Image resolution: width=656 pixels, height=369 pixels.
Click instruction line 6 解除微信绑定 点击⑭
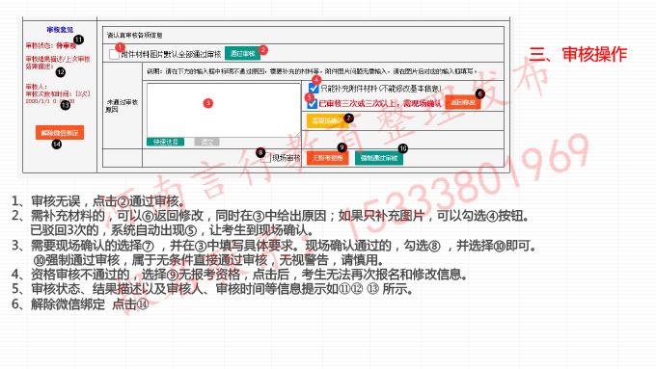(x=80, y=303)
